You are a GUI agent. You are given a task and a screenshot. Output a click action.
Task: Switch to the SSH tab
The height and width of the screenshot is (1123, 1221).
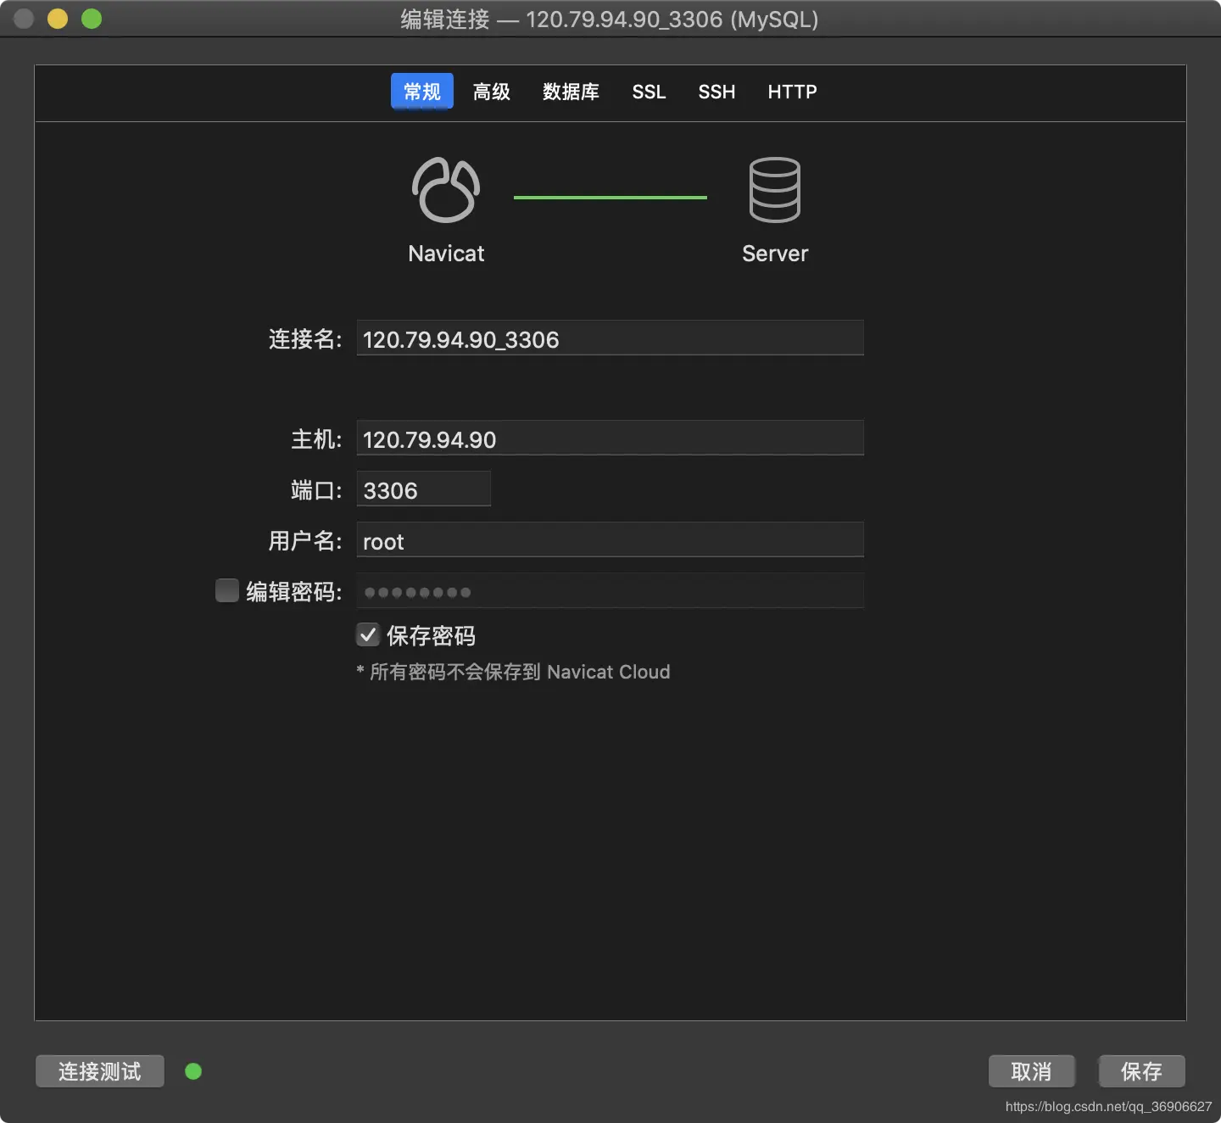(x=716, y=92)
